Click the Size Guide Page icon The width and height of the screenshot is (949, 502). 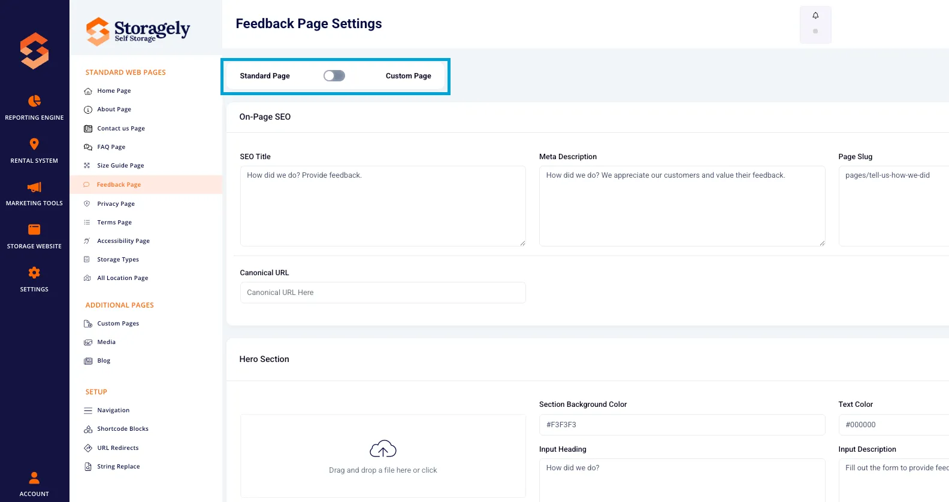click(x=87, y=166)
